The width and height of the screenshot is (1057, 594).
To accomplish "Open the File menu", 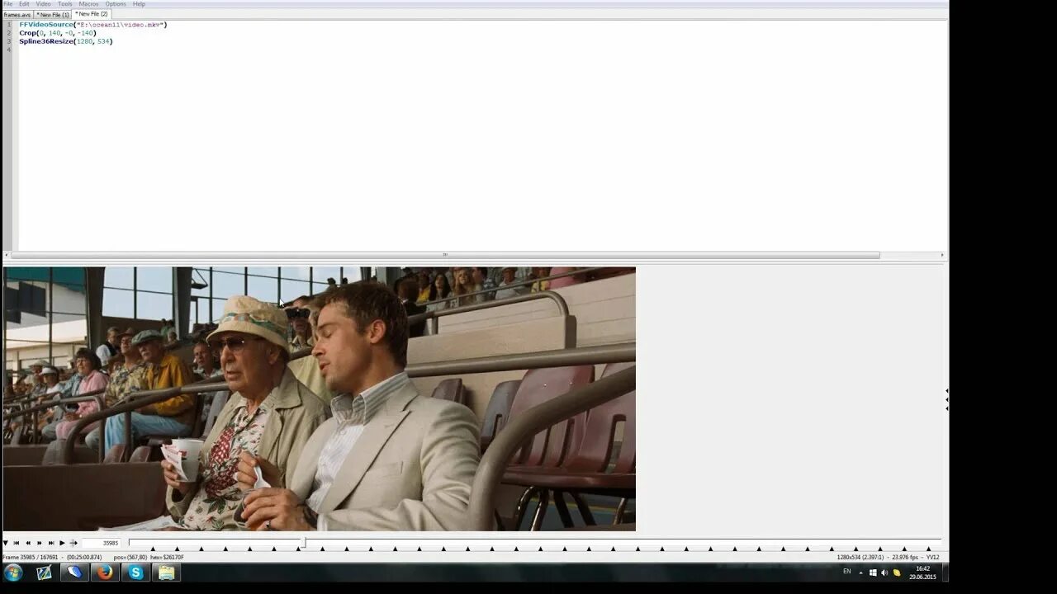I will [8, 4].
